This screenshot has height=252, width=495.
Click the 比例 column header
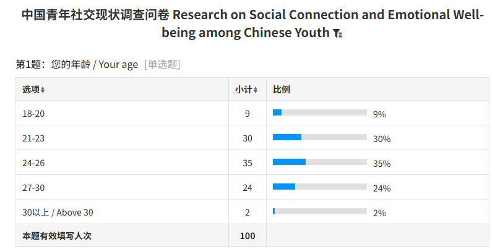(282, 90)
